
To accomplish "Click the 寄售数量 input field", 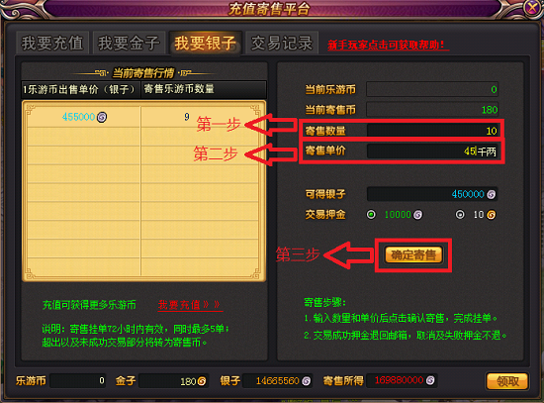I will [433, 131].
